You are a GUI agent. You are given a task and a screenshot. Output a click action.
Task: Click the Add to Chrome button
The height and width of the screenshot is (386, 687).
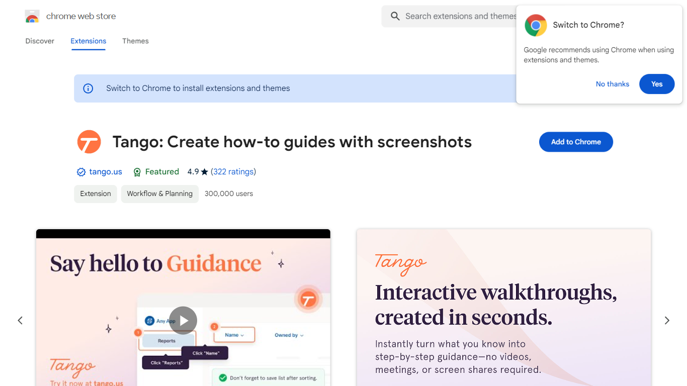576,142
